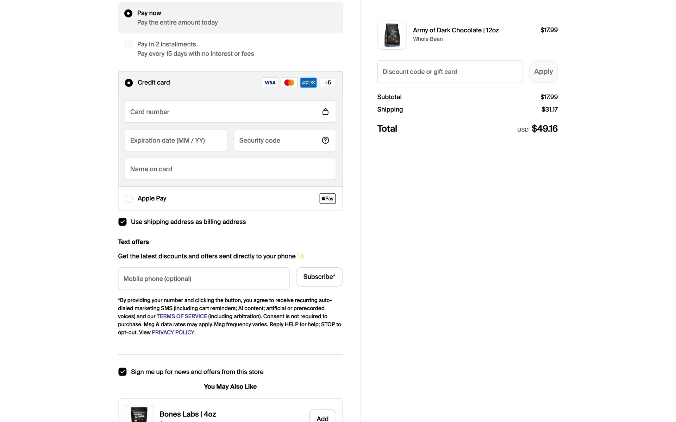
Task: Open the PRIVACY POLICY link
Action: (173, 332)
